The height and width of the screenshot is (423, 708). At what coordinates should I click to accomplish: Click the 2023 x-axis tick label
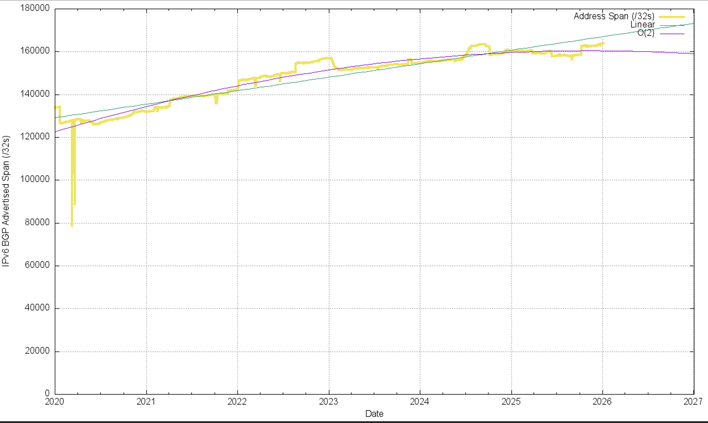pos(328,401)
